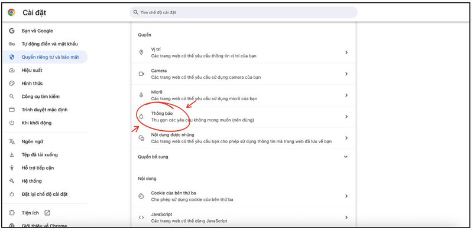Click the Vị trí row title
The image size is (473, 231).
155,49
